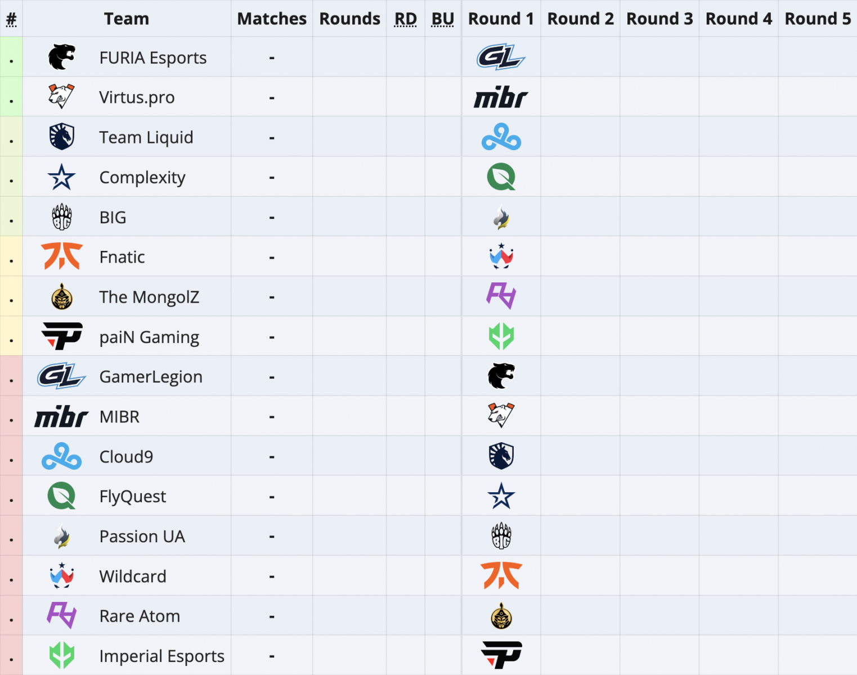Click the RD column header abbreviation
Image resolution: width=857 pixels, height=675 pixels.
(x=406, y=19)
